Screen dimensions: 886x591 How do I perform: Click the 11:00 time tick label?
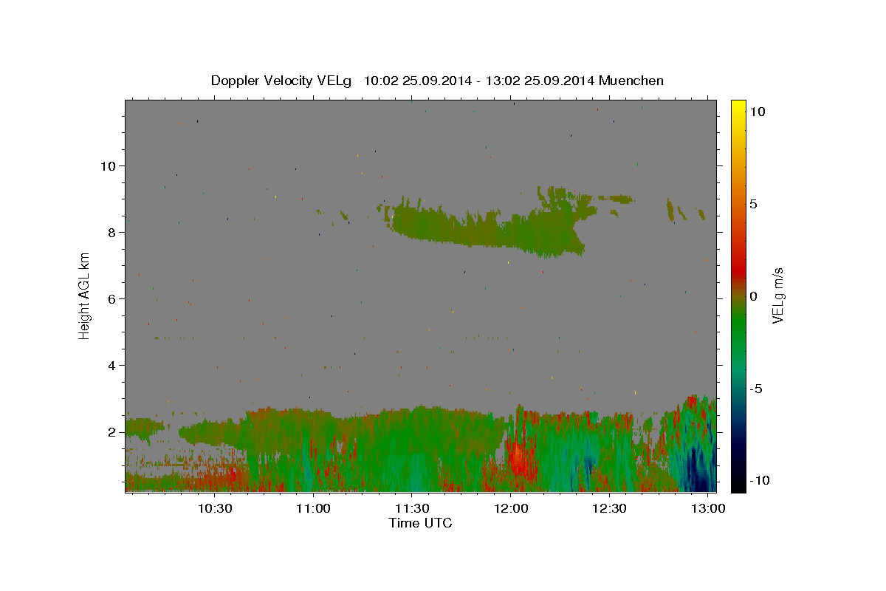[x=313, y=509]
